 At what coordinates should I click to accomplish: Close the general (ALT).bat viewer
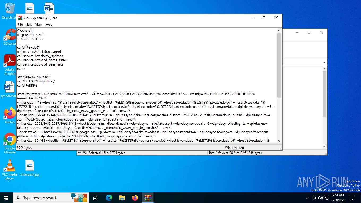(276, 18)
